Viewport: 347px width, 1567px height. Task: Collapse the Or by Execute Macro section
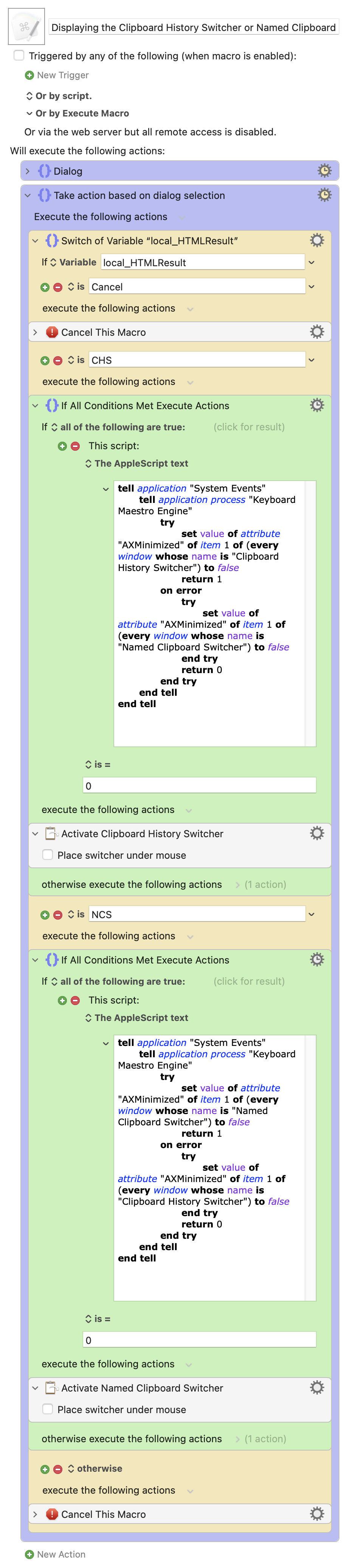pos(29,113)
